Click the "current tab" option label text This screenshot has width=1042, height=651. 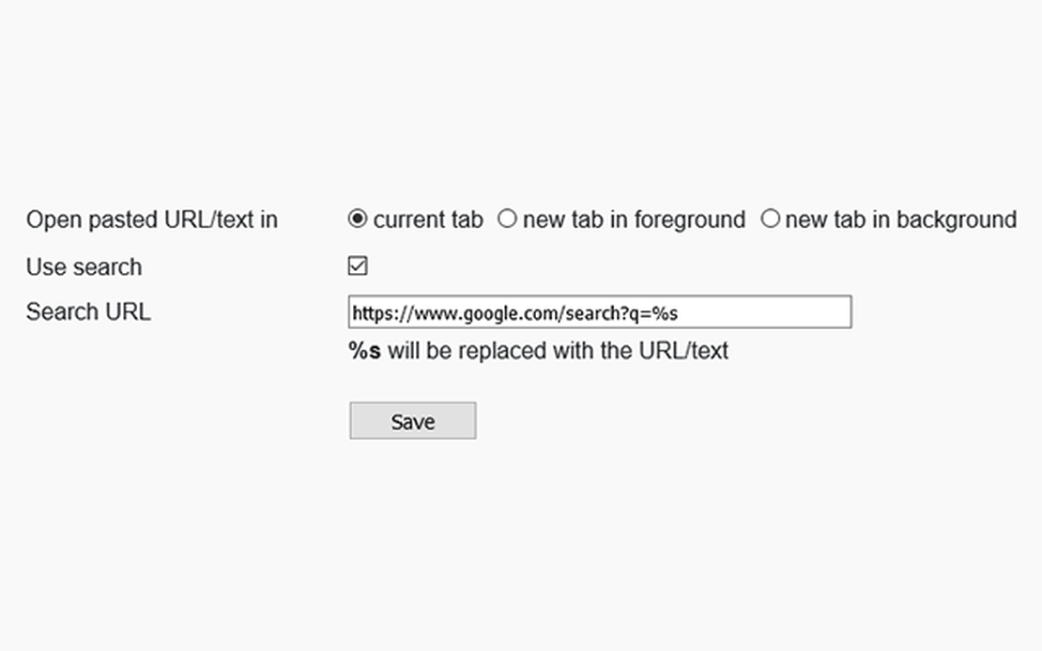point(428,220)
